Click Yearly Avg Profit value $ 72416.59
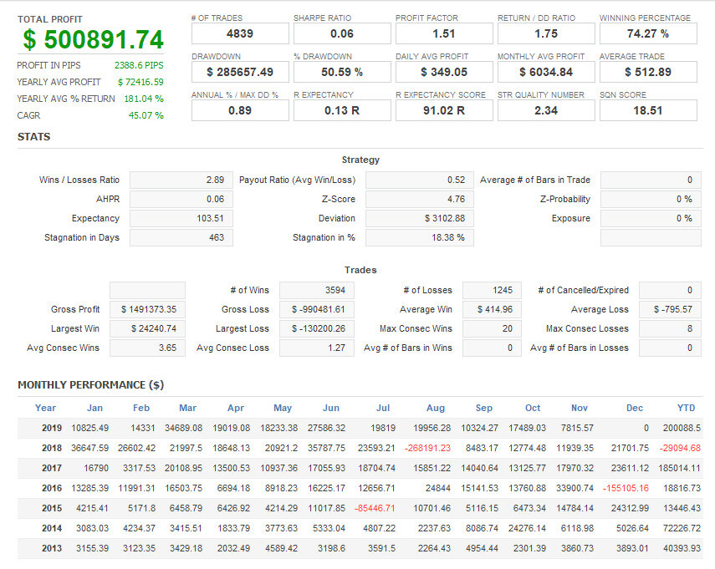Screen dimensions: 715x569 (x=140, y=82)
